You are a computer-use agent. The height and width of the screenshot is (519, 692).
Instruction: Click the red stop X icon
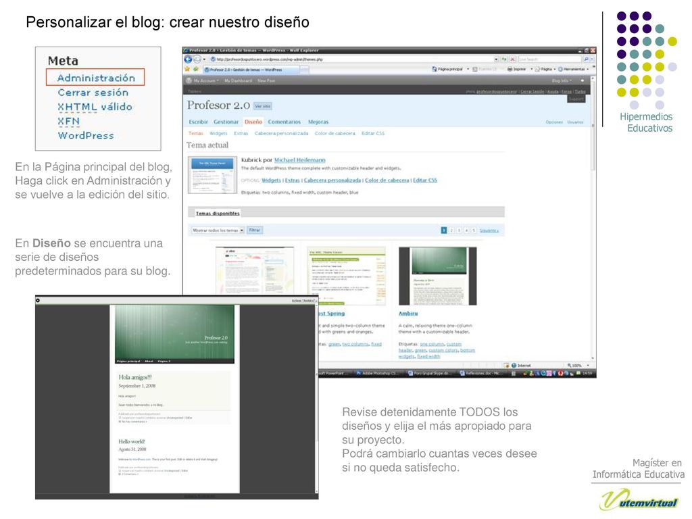512,59
